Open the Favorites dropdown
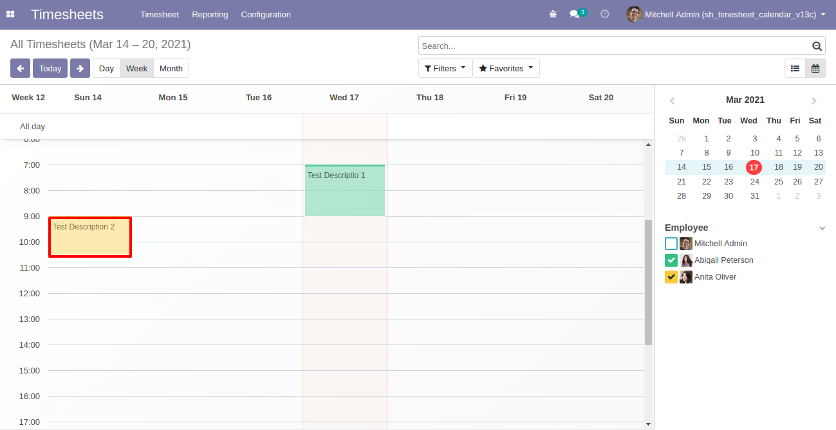This screenshot has width=836, height=430. (506, 68)
